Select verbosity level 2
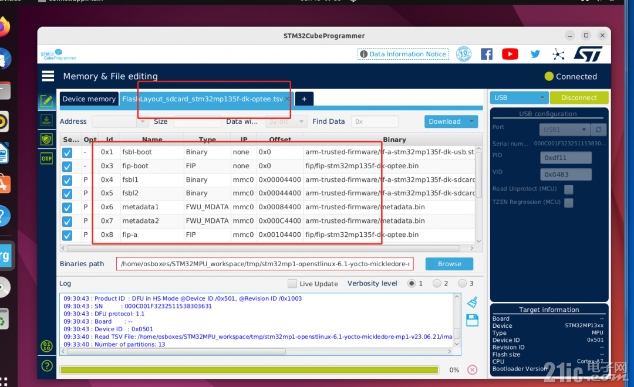Image resolution: width=634 pixels, height=387 pixels. click(x=437, y=283)
